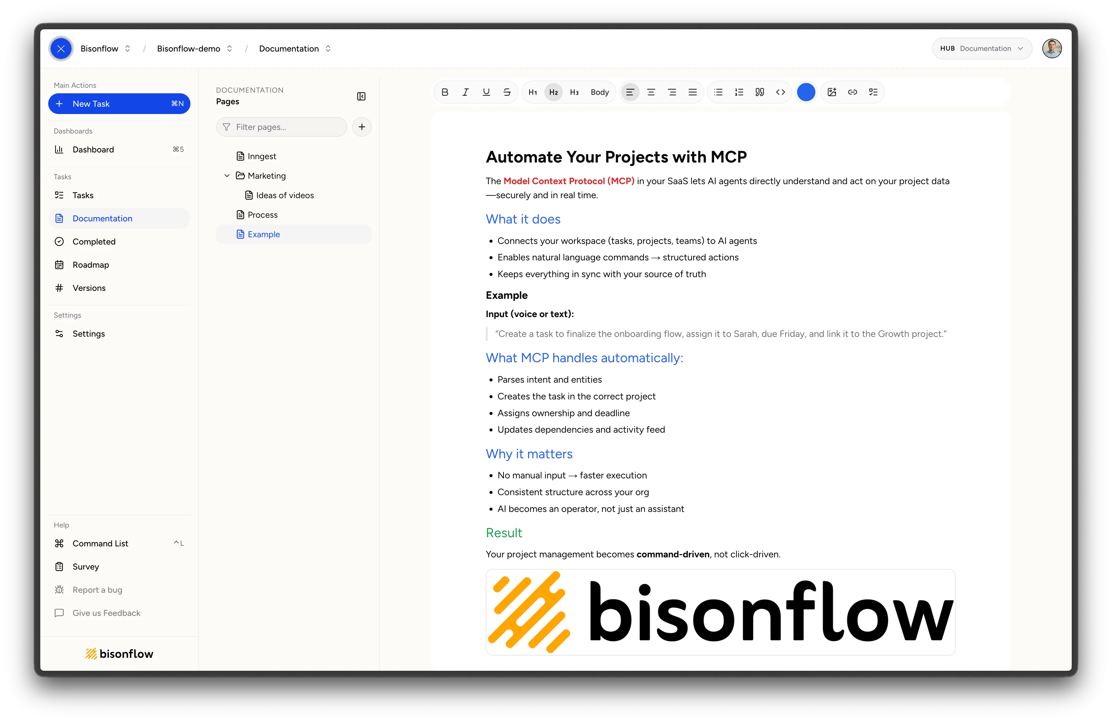Click the Consistent structure across your org bullet

573,492
